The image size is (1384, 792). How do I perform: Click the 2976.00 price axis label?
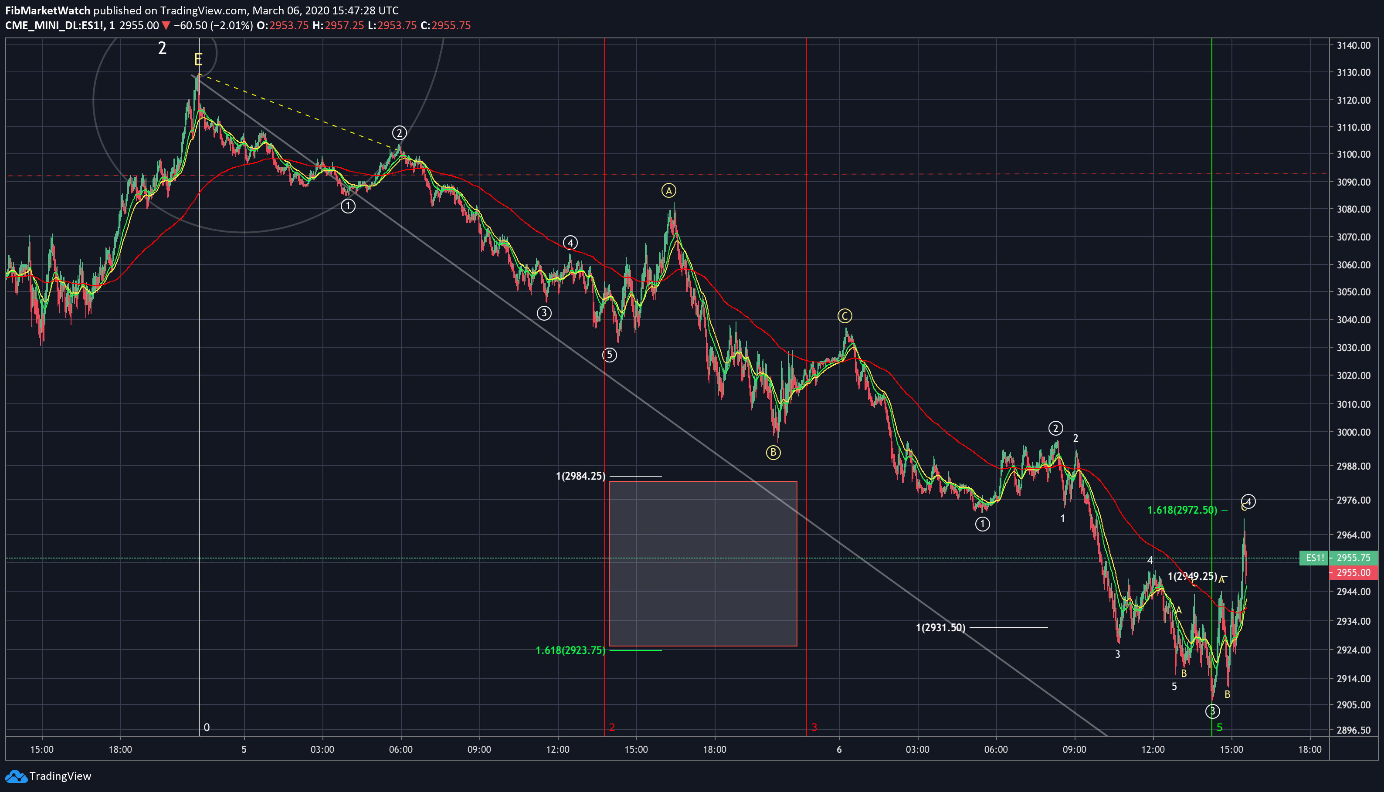pos(1353,501)
